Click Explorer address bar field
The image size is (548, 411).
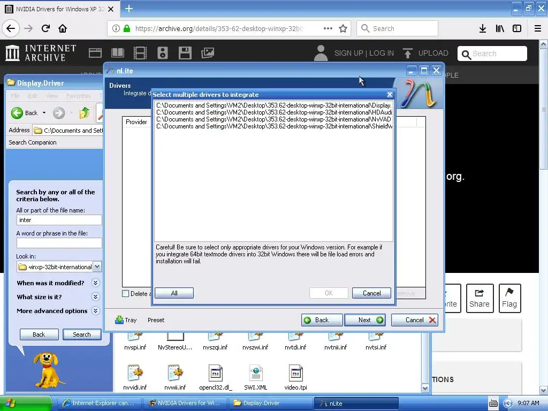pos(68,131)
